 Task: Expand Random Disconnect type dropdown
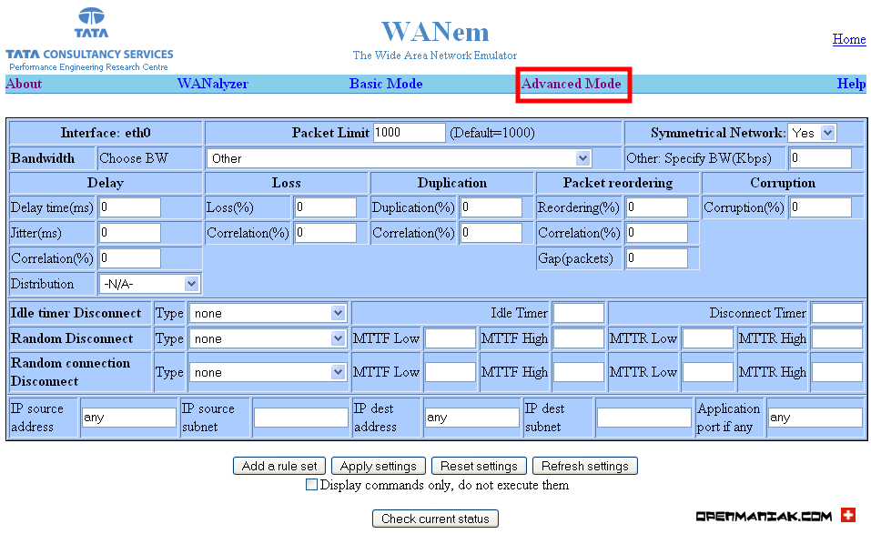[x=268, y=338]
